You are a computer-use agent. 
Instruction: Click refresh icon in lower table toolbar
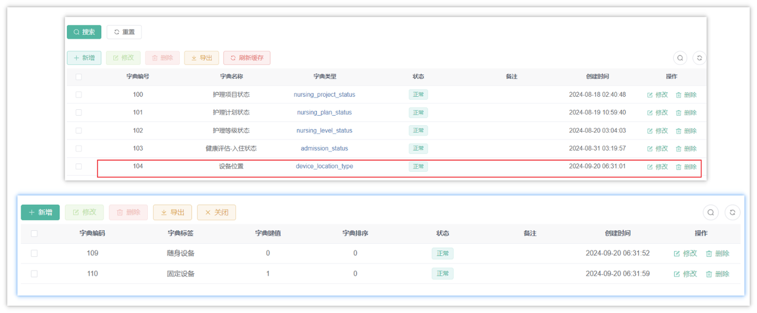click(x=732, y=213)
